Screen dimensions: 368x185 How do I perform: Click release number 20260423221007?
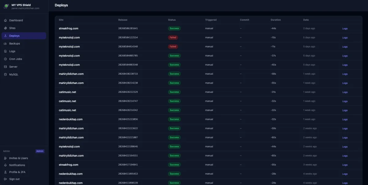(128, 137)
